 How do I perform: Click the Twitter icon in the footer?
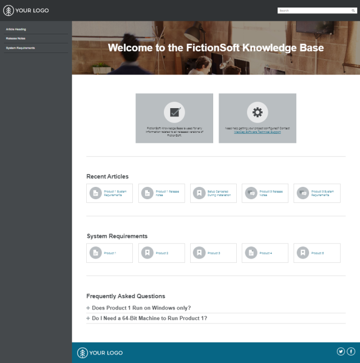(341, 351)
